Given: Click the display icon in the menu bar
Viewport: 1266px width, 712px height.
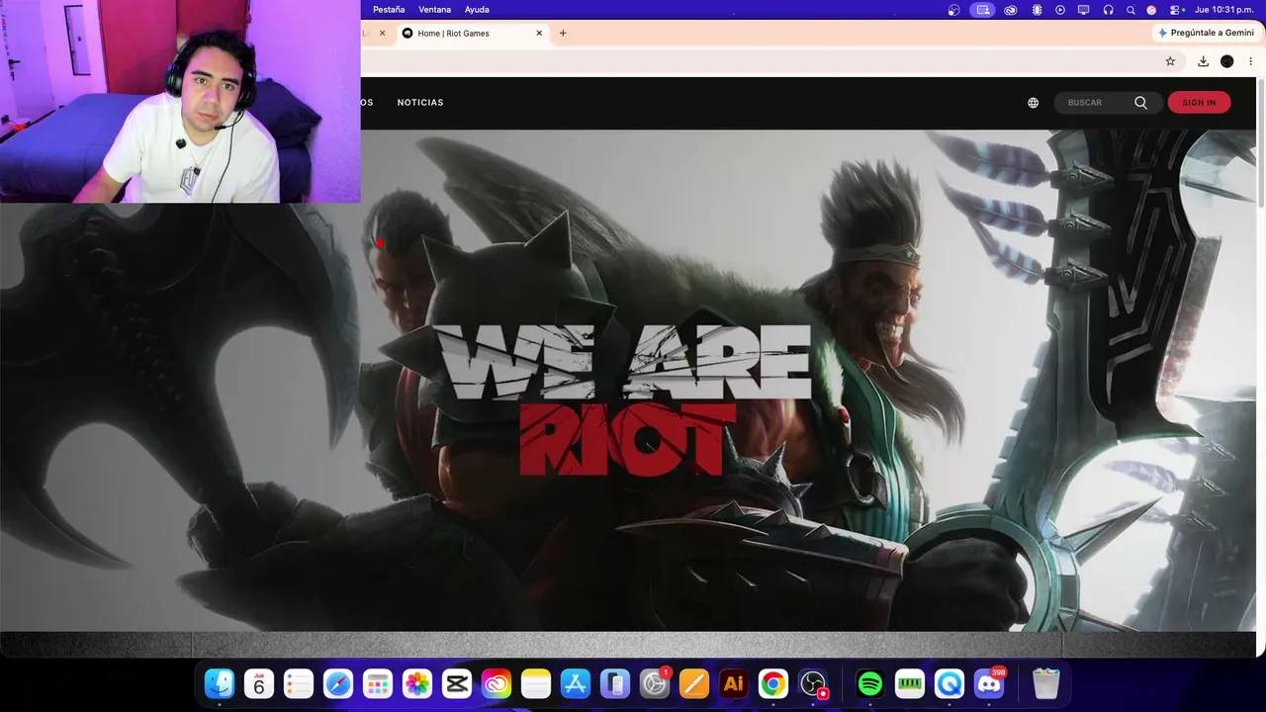Looking at the screenshot, I should click(x=1084, y=10).
